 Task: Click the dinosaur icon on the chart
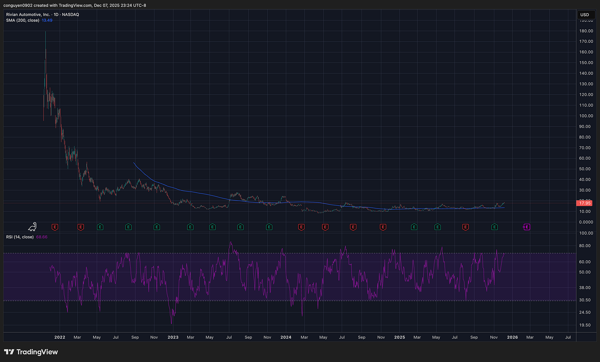tap(32, 226)
